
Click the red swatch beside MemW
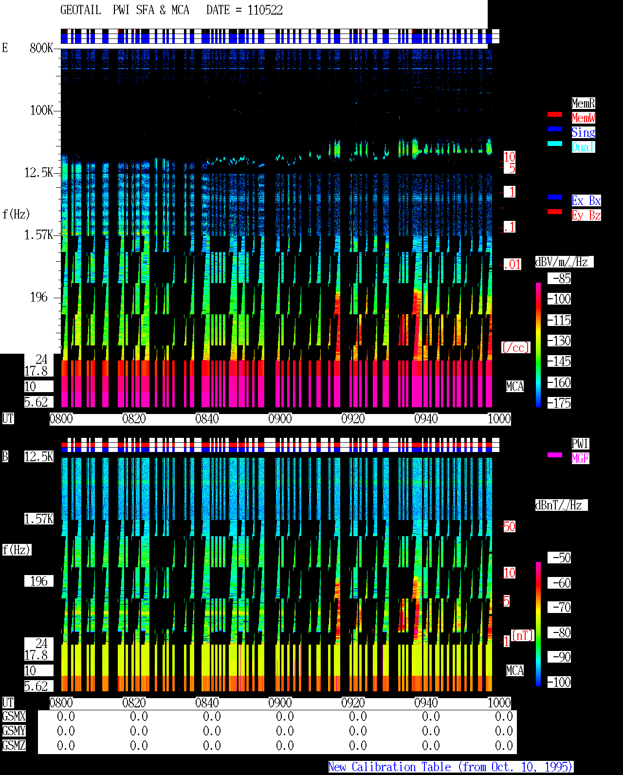[555, 114]
